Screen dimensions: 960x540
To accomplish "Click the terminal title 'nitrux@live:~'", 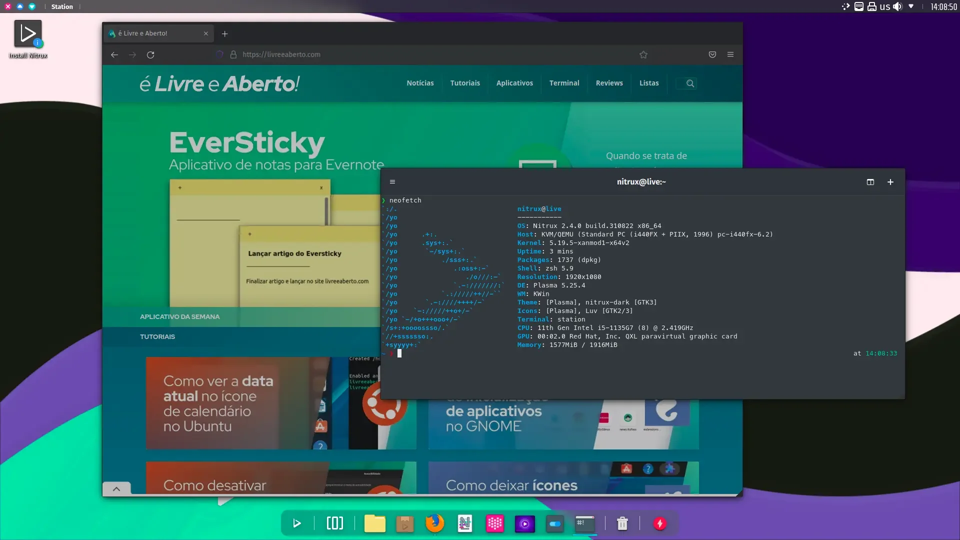I will pos(641,182).
